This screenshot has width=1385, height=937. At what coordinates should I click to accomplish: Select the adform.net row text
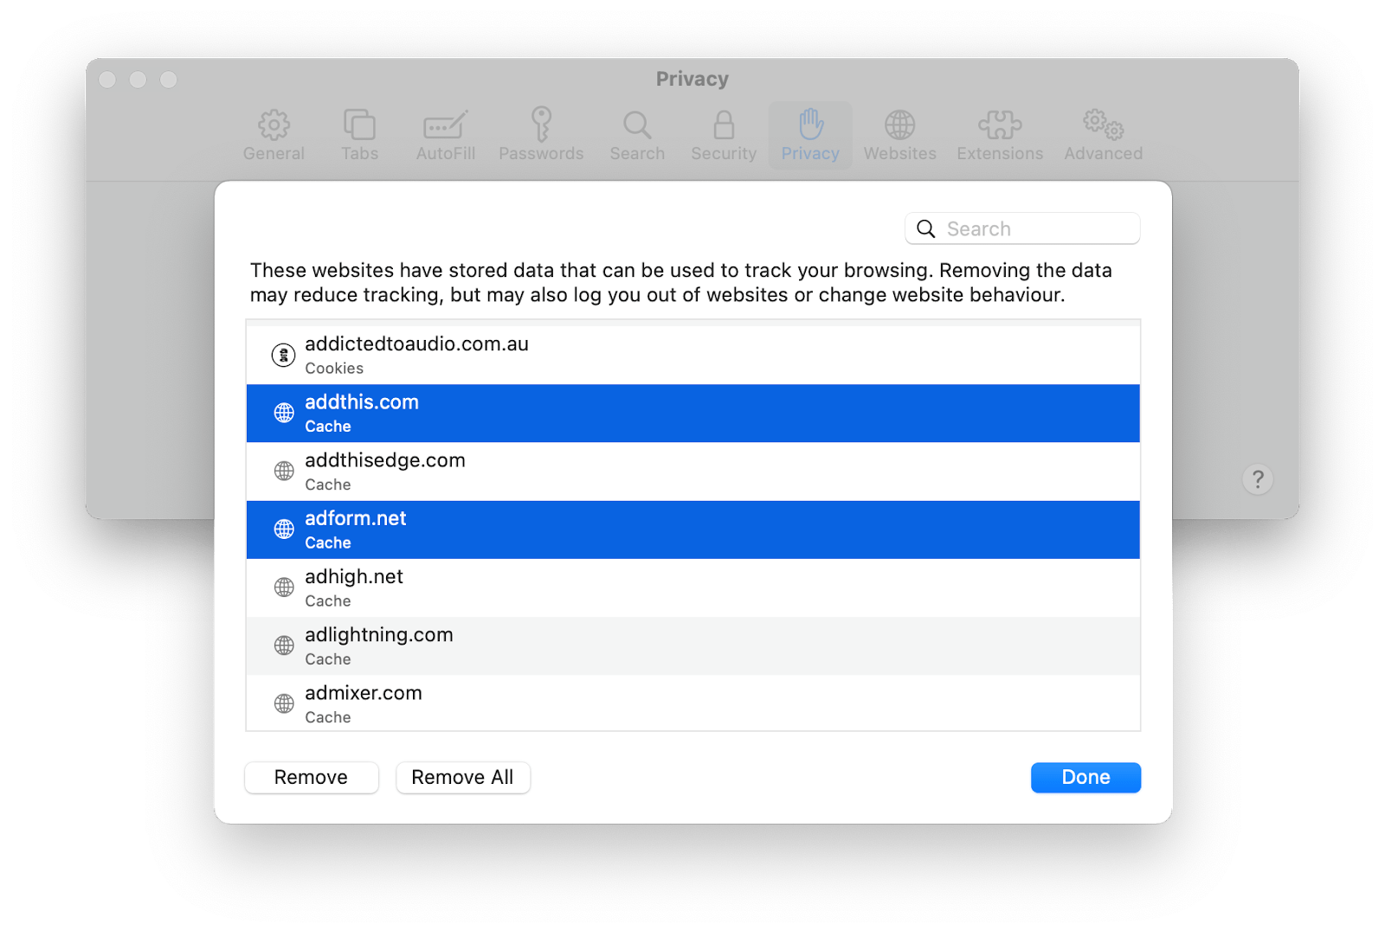[x=355, y=518]
